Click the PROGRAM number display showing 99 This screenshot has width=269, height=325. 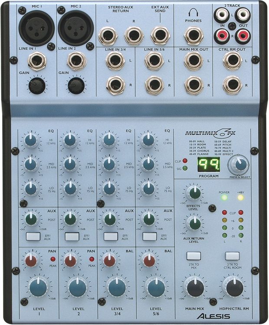(209, 165)
